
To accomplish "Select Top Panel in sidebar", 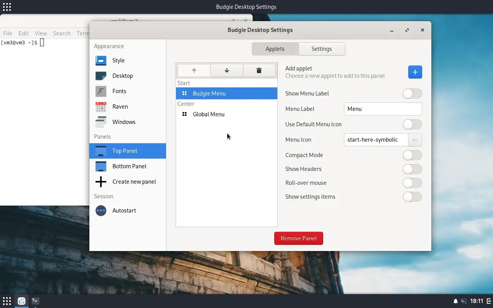I will [127, 151].
